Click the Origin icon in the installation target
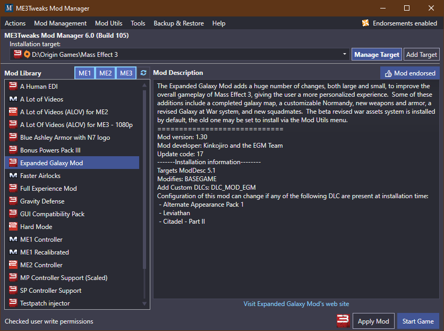This screenshot has height=331, width=444. pyautogui.click(x=27, y=54)
